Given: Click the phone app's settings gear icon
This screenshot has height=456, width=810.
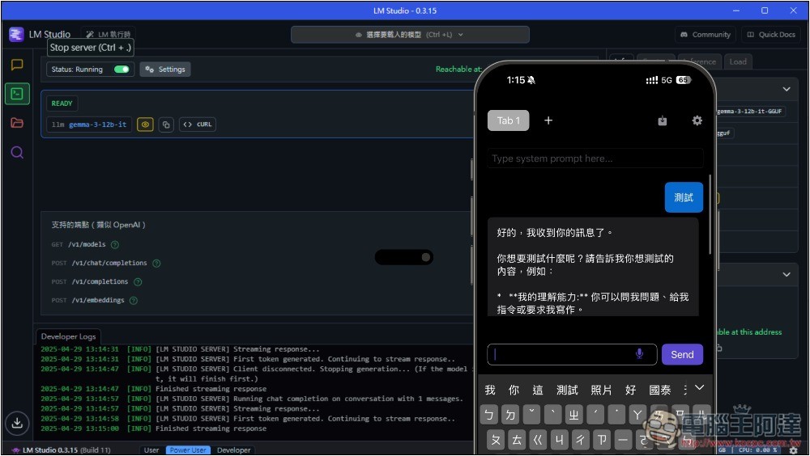Looking at the screenshot, I should pos(697,120).
